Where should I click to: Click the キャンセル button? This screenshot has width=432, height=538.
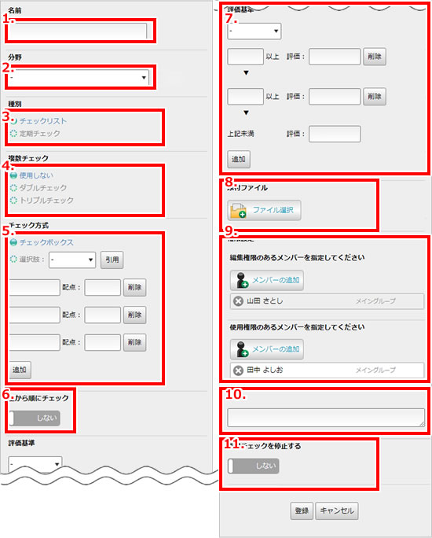pyautogui.click(x=337, y=511)
